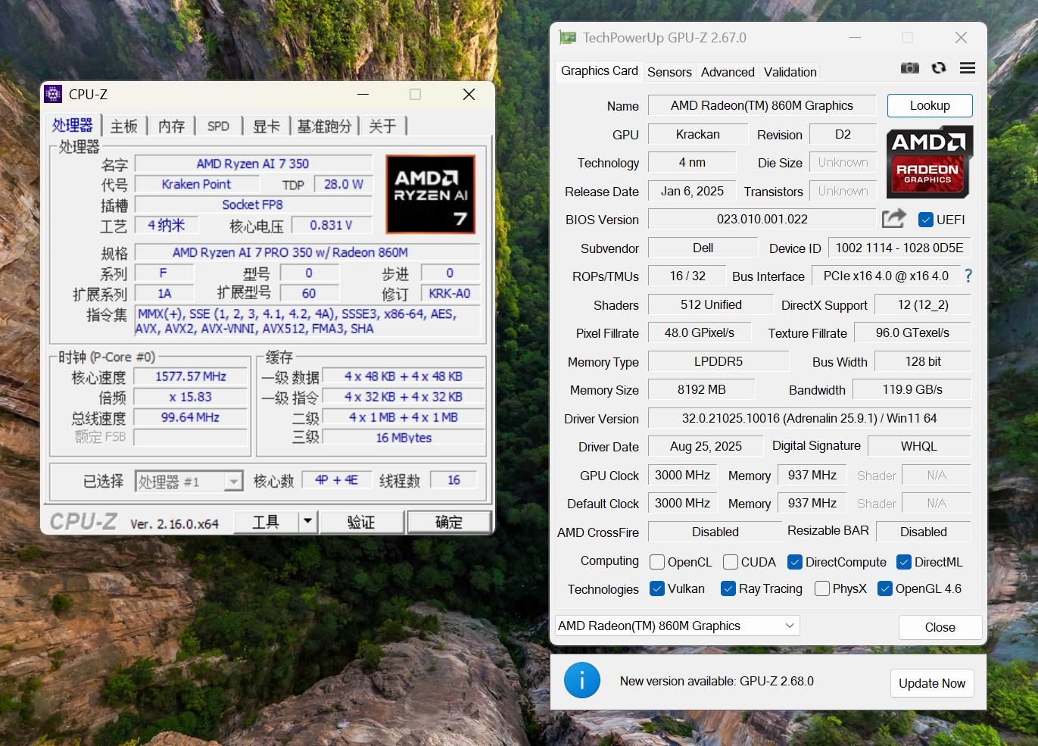1038x746 pixels.
Task: Click the Update Now button
Action: click(932, 683)
